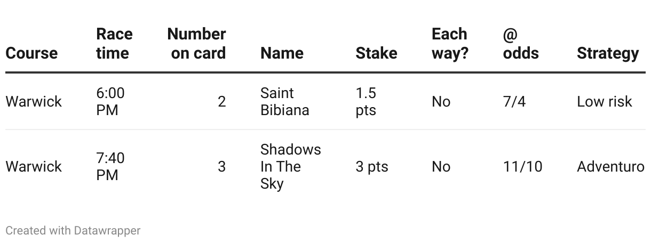651x243 pixels.
Task: Open the Created with Datawrapper link
Action: 73,231
